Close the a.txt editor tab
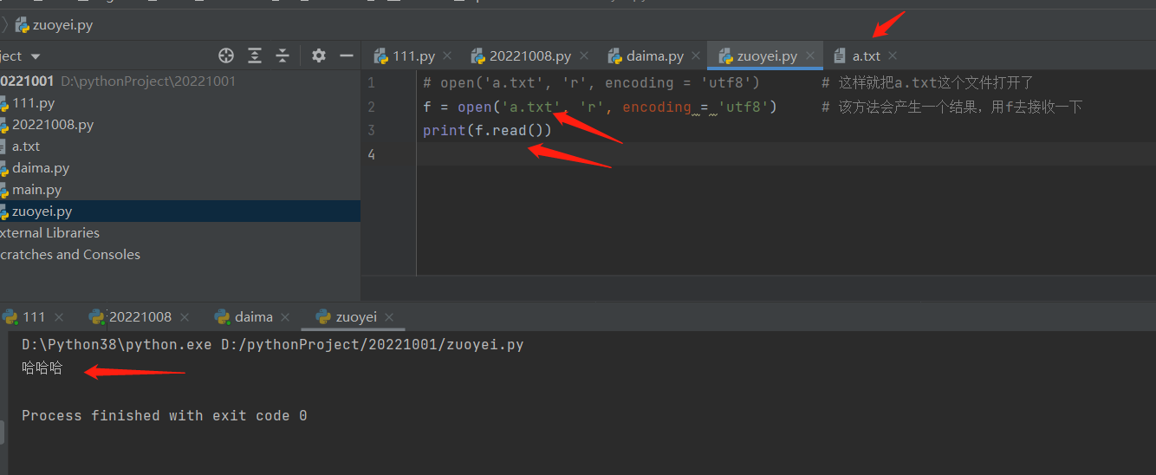1156x475 pixels. click(893, 55)
